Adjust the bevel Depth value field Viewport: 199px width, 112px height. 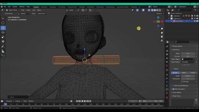[188, 76]
